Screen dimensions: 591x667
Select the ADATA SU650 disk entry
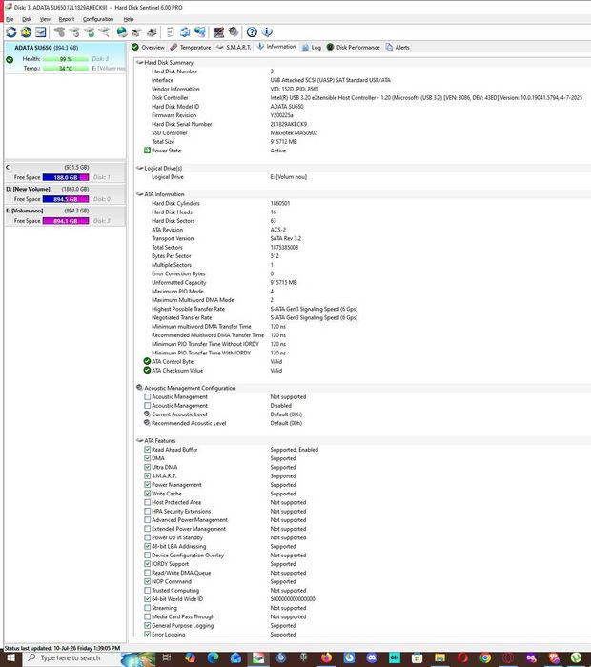(65, 58)
